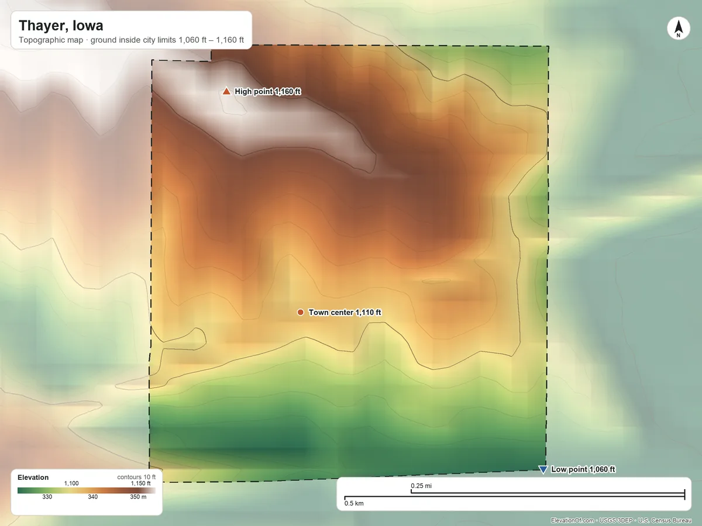Viewport: 702px width, 526px height.
Task: Click the '340' meter legend label
Action: 93,497
